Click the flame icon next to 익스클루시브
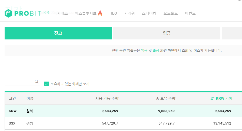The width and height of the screenshot is (242, 131). coord(100,13)
